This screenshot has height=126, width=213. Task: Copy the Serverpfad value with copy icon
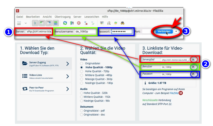click(x=194, y=60)
